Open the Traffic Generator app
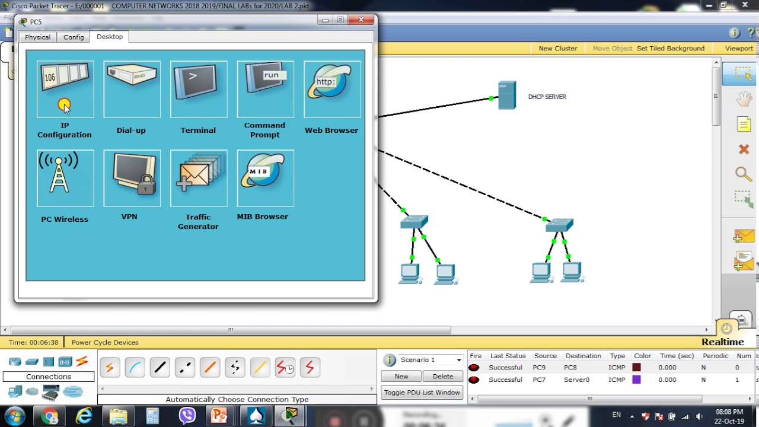 click(198, 178)
